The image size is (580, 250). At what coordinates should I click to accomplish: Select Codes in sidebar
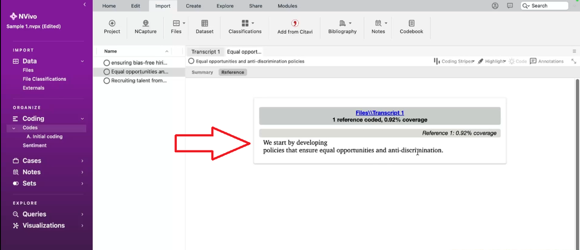[x=30, y=128]
